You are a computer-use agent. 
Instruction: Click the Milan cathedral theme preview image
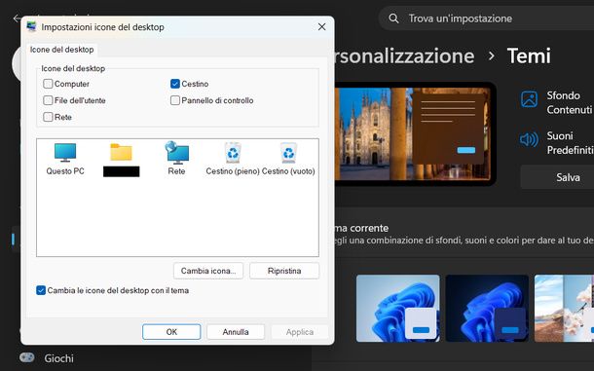[x=415, y=133]
